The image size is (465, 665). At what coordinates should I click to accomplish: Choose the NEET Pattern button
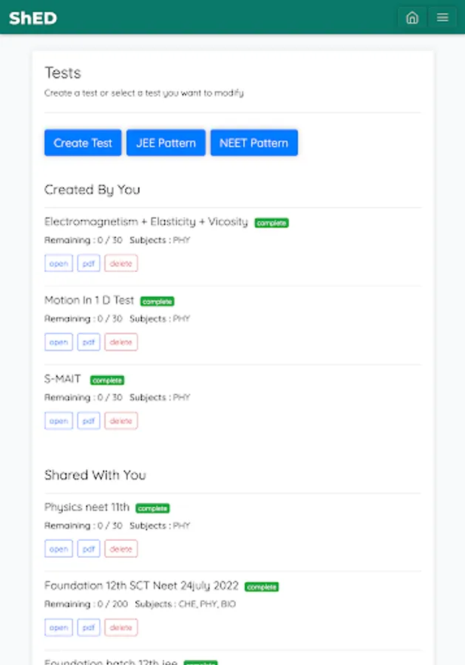pos(254,143)
